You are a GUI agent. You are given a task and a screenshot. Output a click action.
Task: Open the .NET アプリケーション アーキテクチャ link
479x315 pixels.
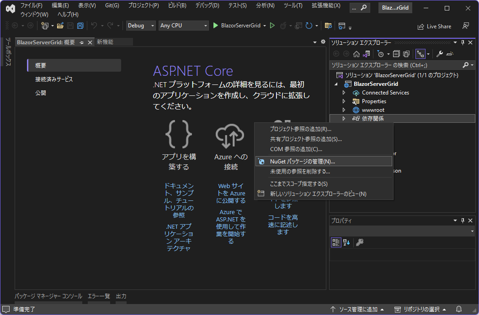[179, 237]
